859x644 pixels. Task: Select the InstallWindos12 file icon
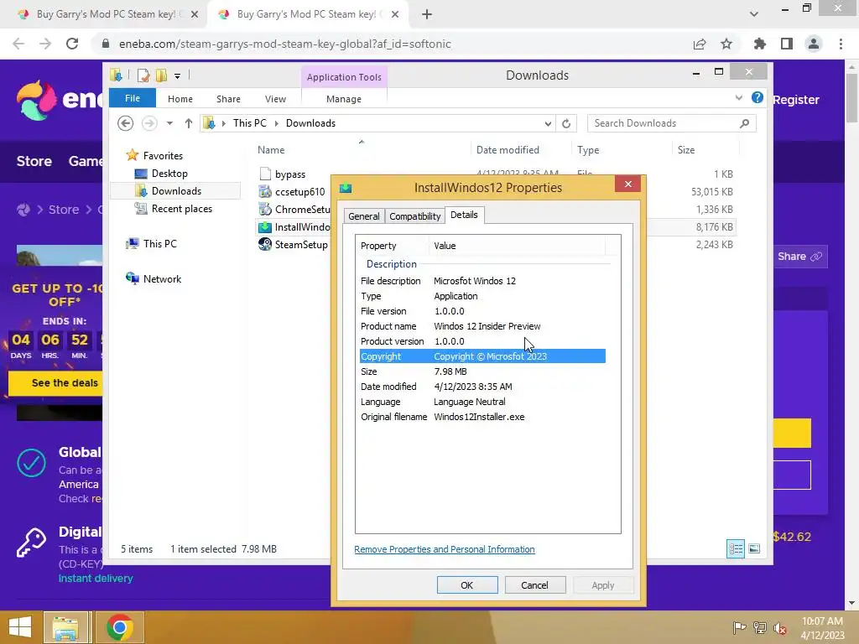[265, 226]
